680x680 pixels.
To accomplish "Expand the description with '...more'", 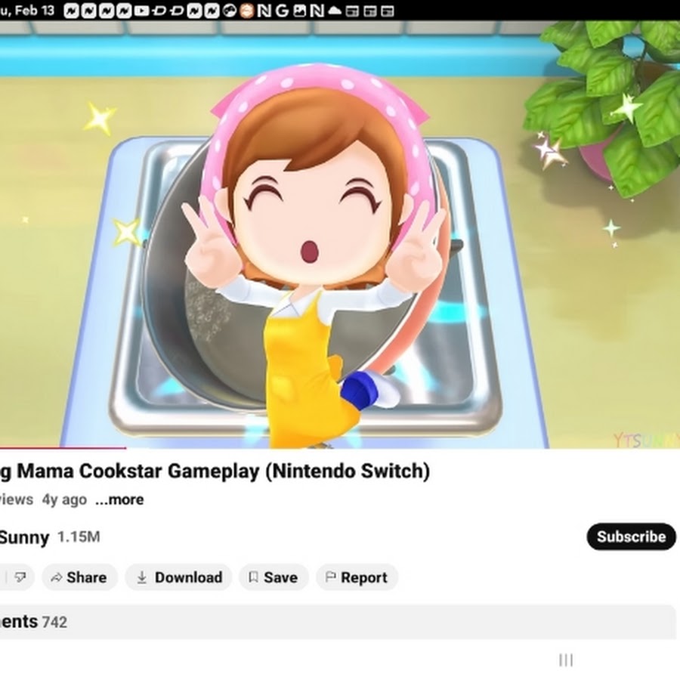I will pyautogui.click(x=119, y=499).
